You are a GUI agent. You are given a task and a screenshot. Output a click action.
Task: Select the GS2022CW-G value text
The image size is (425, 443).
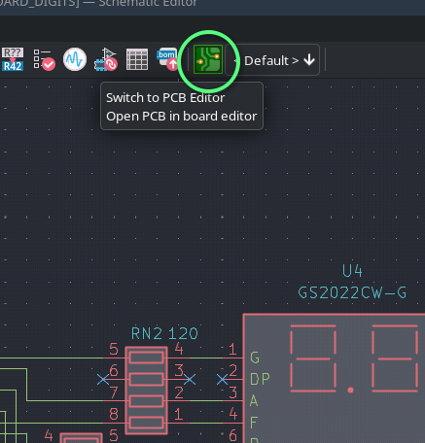352,292
